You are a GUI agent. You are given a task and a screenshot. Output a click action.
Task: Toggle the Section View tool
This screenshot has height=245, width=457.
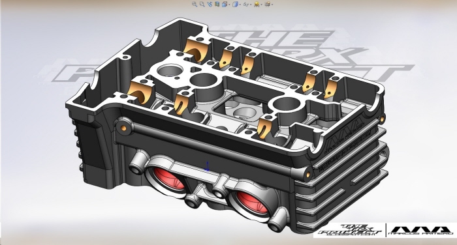pos(217,4)
